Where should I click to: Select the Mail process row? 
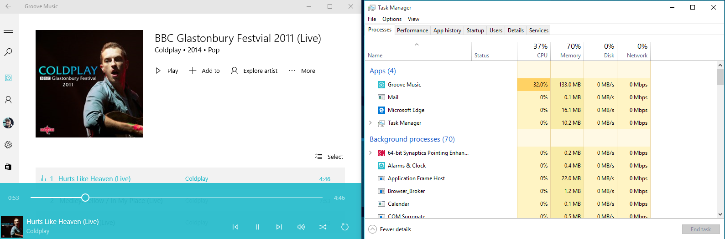(508, 97)
